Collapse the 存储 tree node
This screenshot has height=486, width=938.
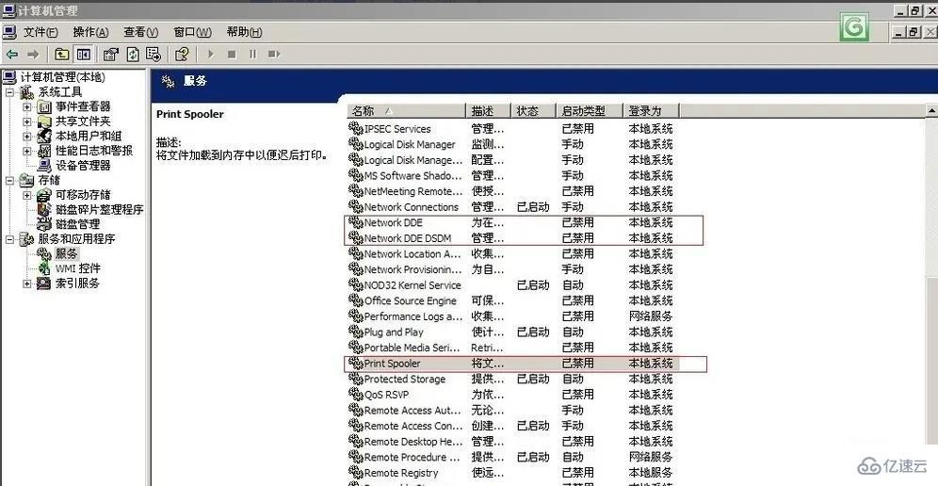[9, 180]
